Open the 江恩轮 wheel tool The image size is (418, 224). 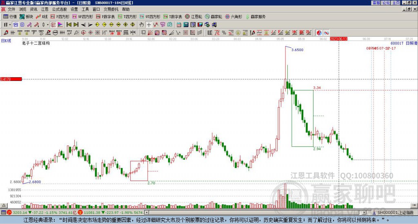(x=193, y=16)
